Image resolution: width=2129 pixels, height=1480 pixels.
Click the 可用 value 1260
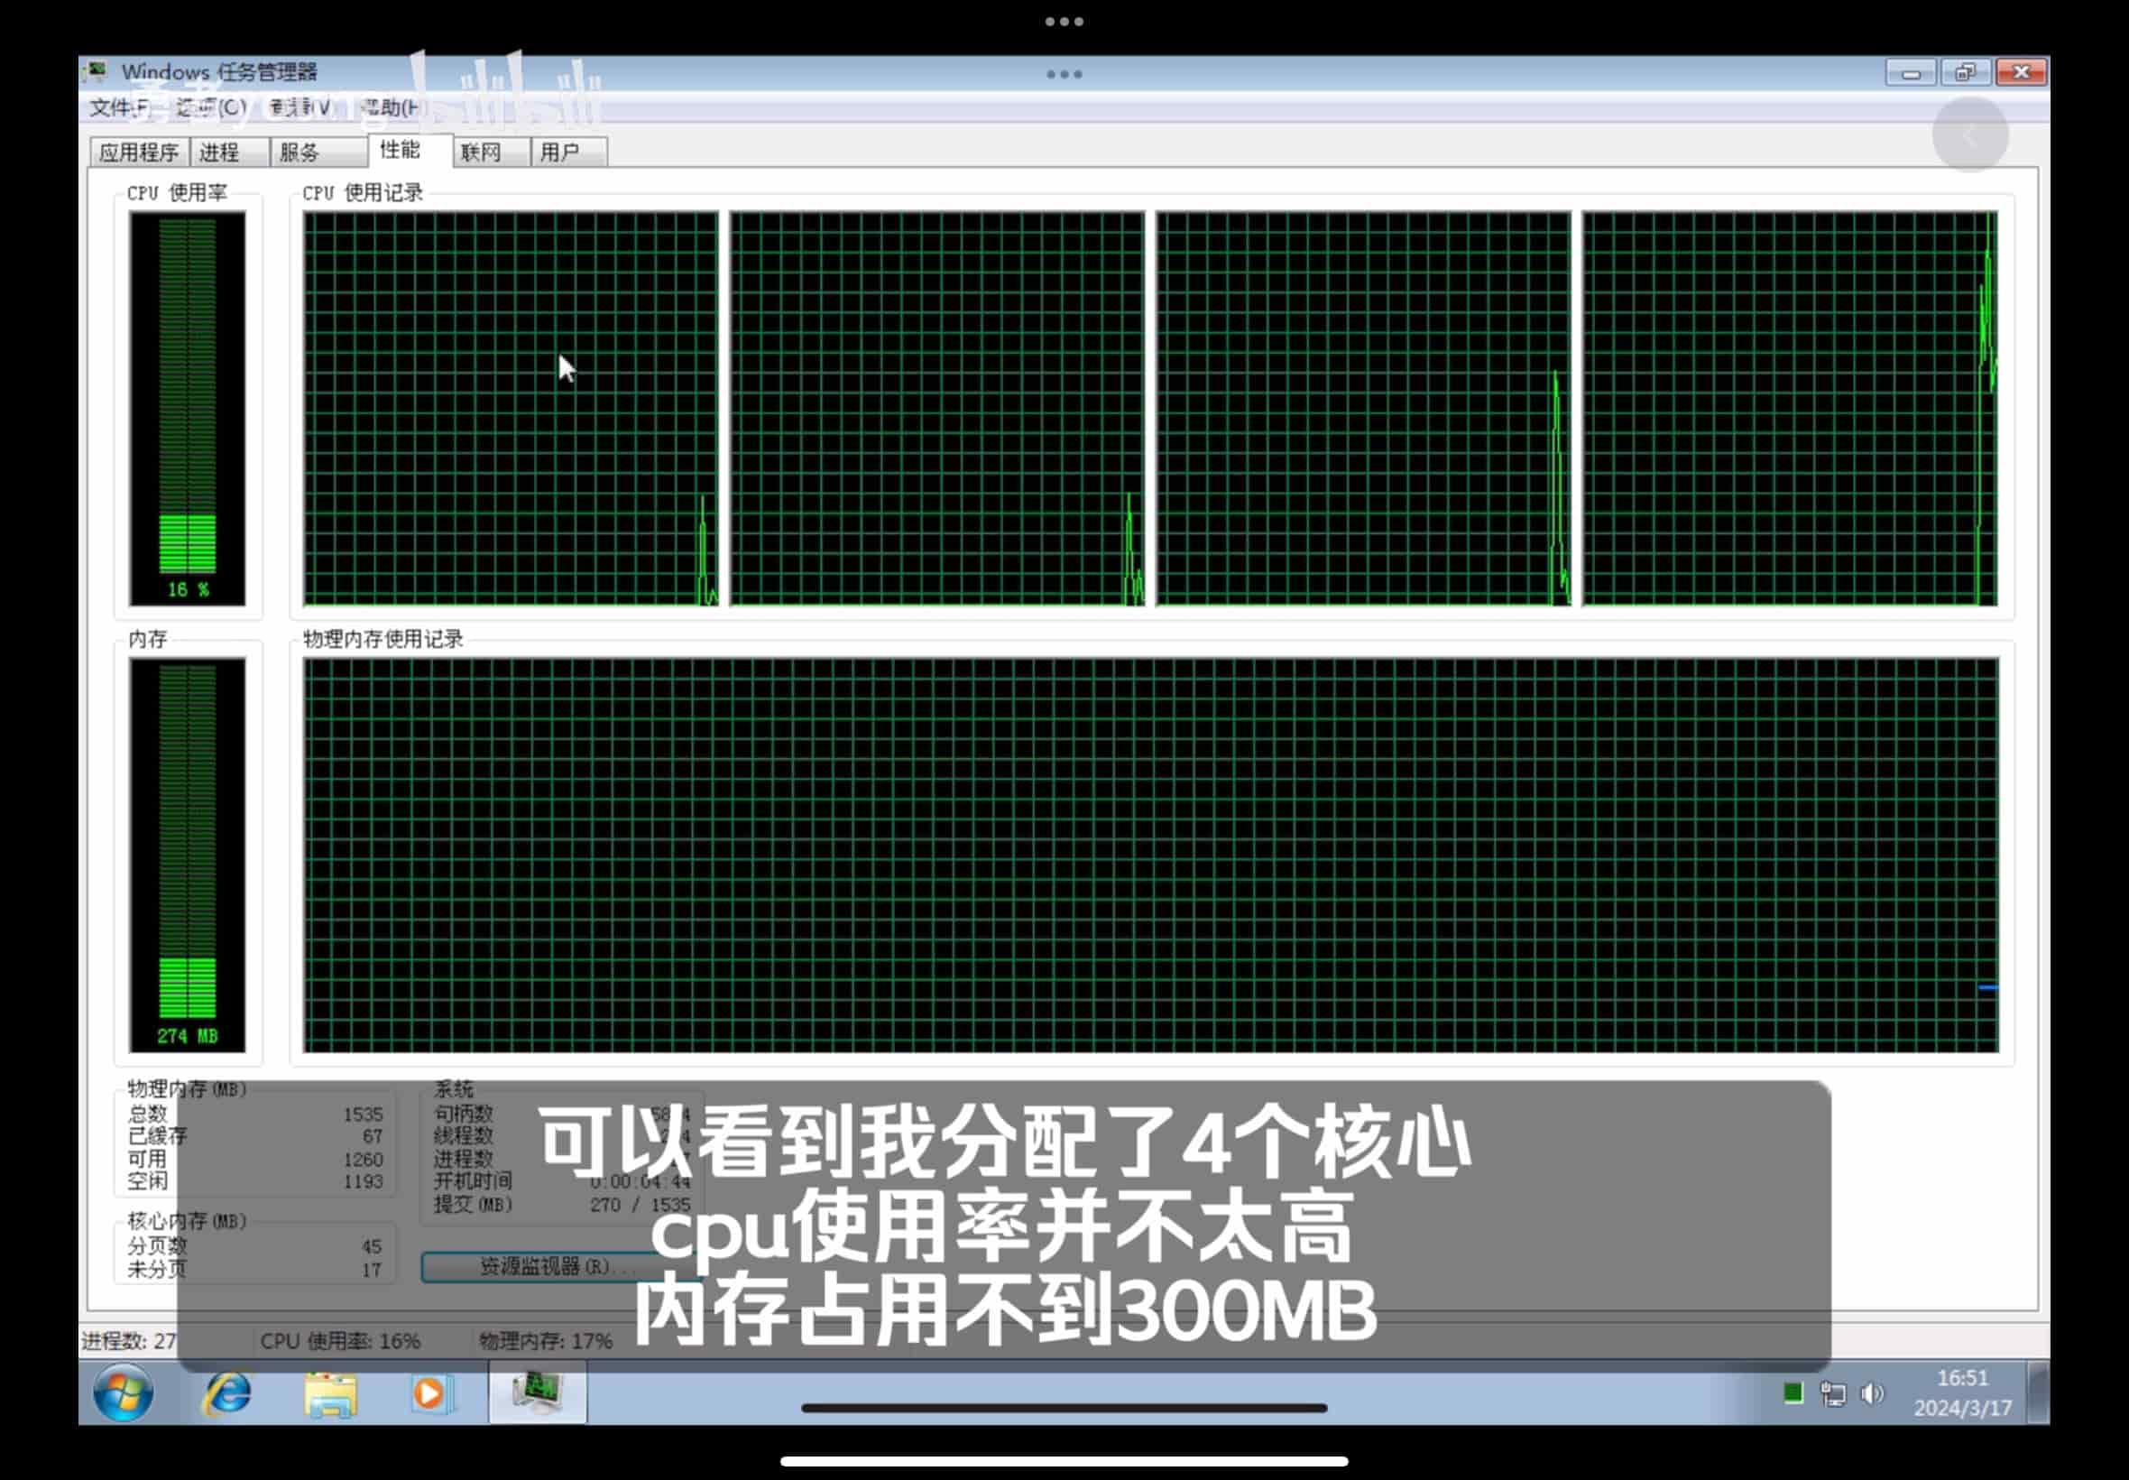pyautogui.click(x=363, y=1159)
